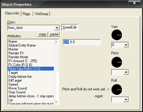
Task: Click the attributes list scrollbar thumb
Action: [56, 58]
